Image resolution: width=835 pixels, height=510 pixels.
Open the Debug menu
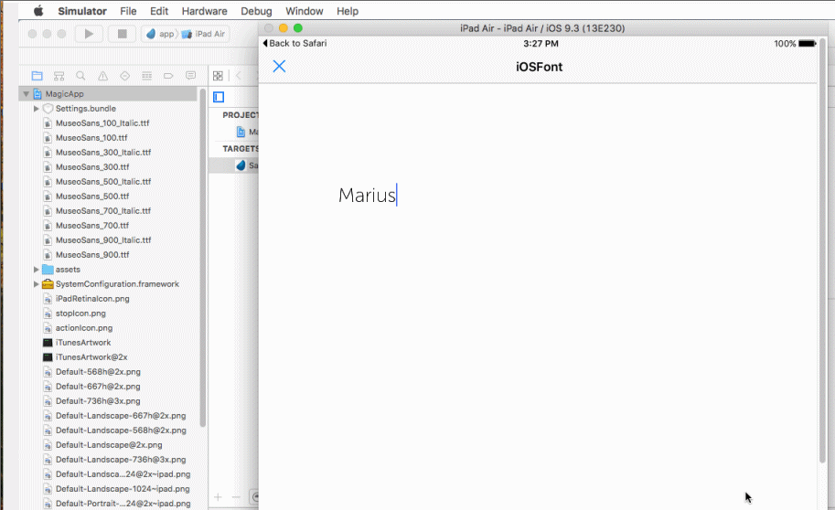pyautogui.click(x=256, y=11)
